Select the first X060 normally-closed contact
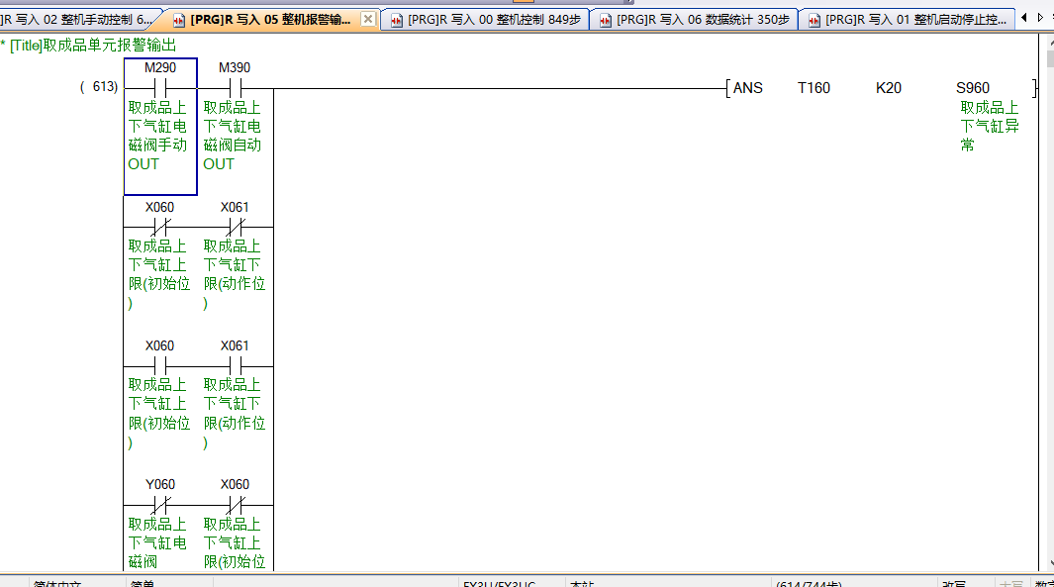 (x=159, y=227)
